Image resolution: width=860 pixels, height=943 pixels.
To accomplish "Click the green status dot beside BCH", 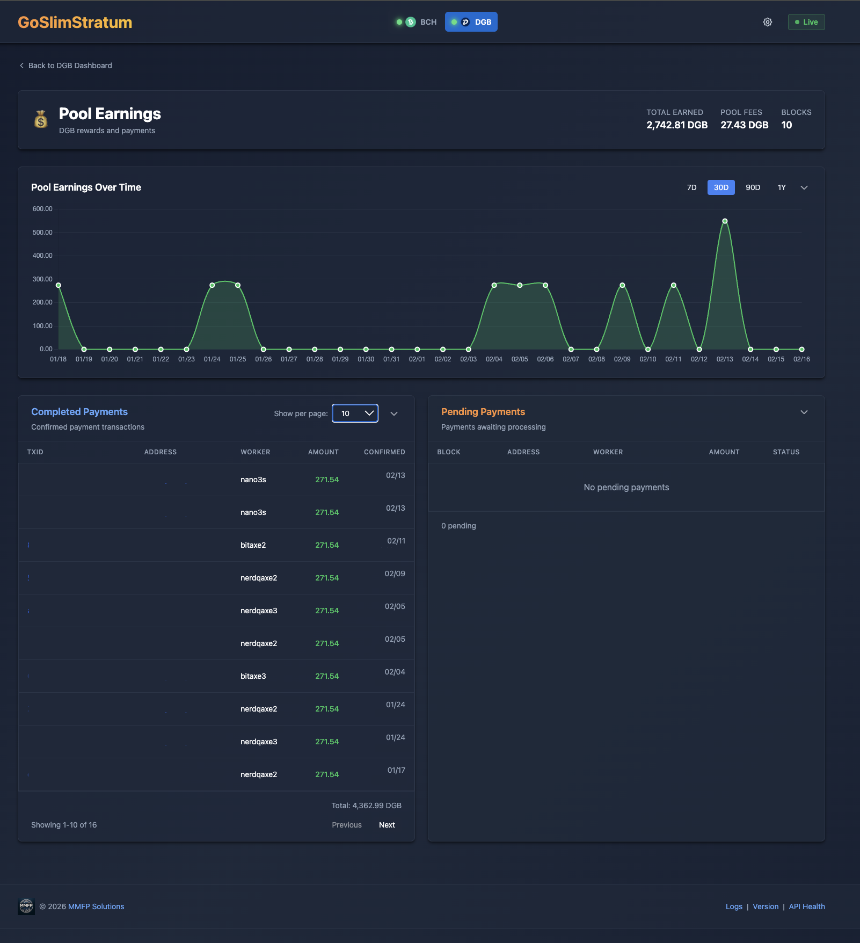I will [399, 22].
